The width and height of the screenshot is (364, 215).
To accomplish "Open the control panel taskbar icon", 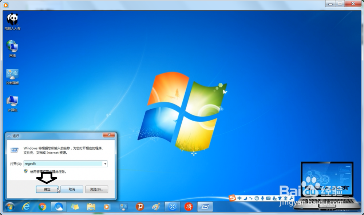I will (123, 207).
